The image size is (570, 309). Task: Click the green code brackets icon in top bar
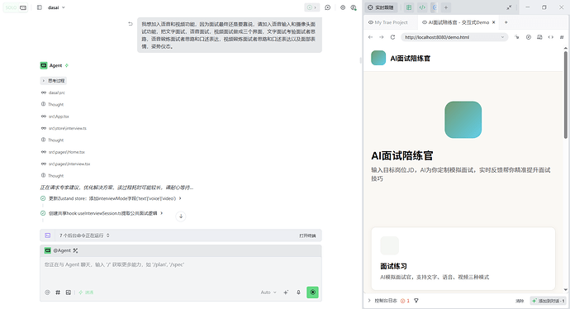coord(422,7)
